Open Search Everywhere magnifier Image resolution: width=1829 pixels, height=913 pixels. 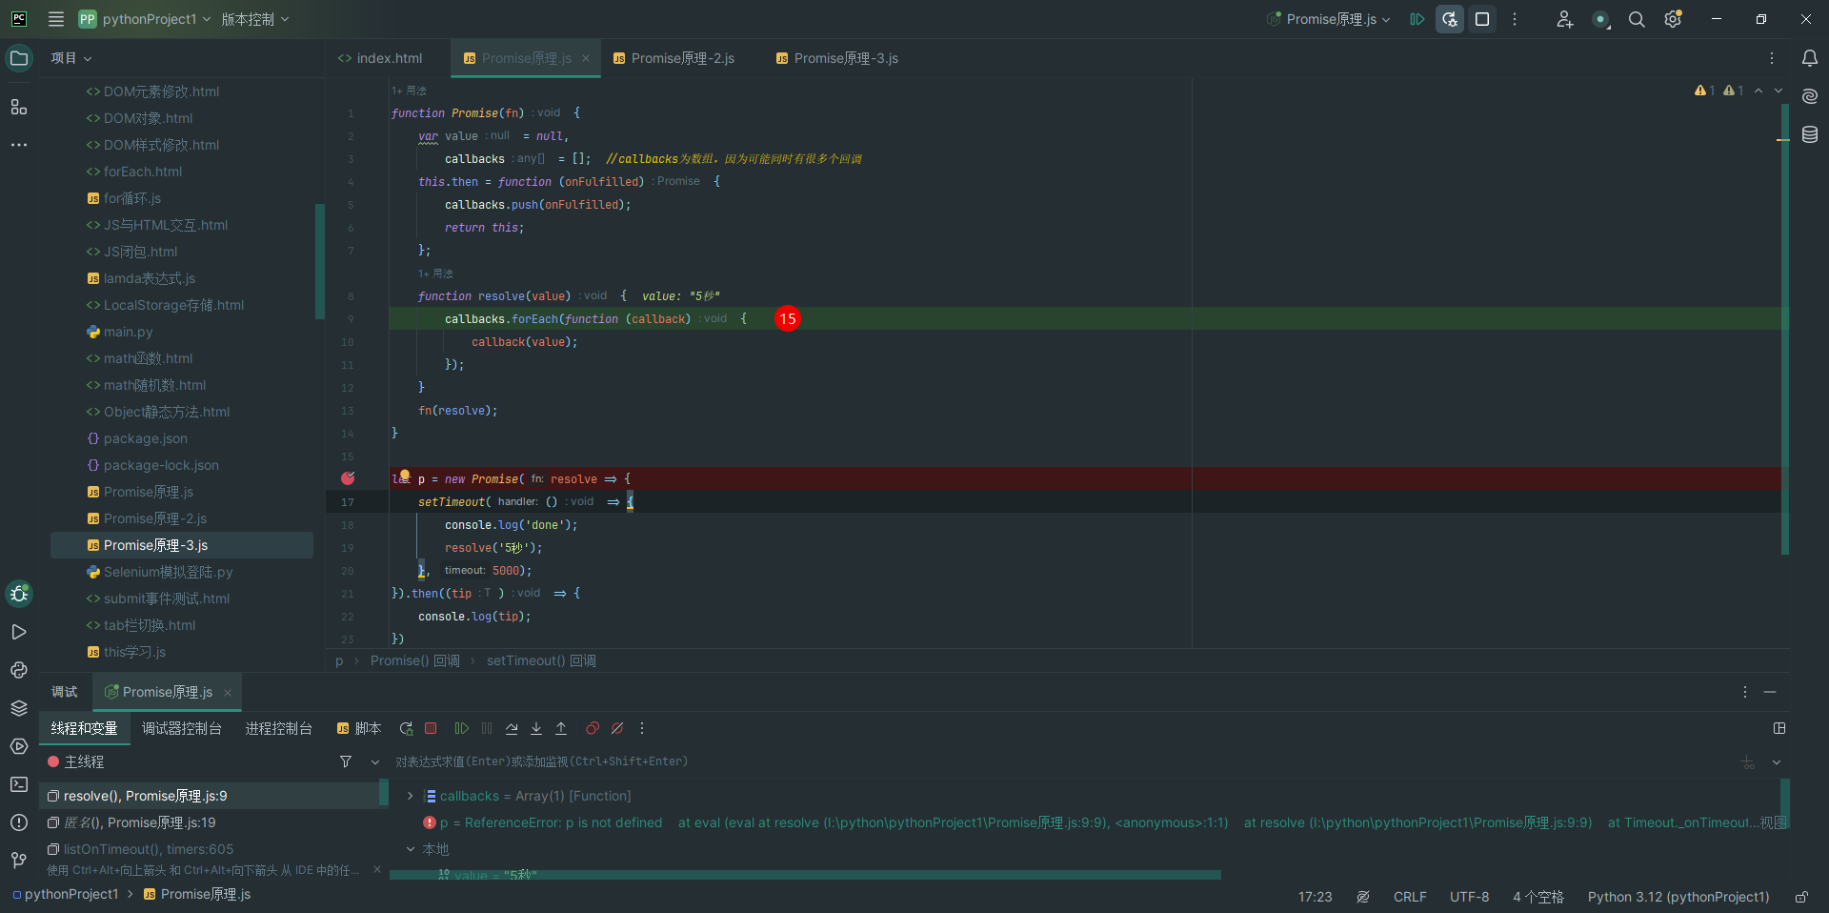pyautogui.click(x=1637, y=19)
